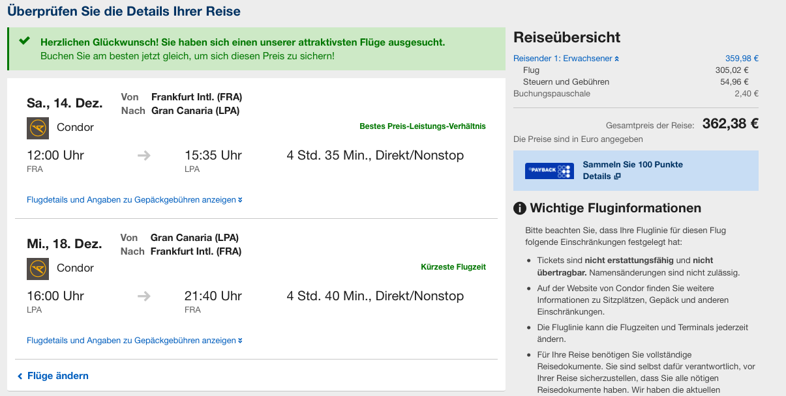Click the Kürzeste Flugzeit label
This screenshot has width=786, height=396.
pyautogui.click(x=453, y=267)
